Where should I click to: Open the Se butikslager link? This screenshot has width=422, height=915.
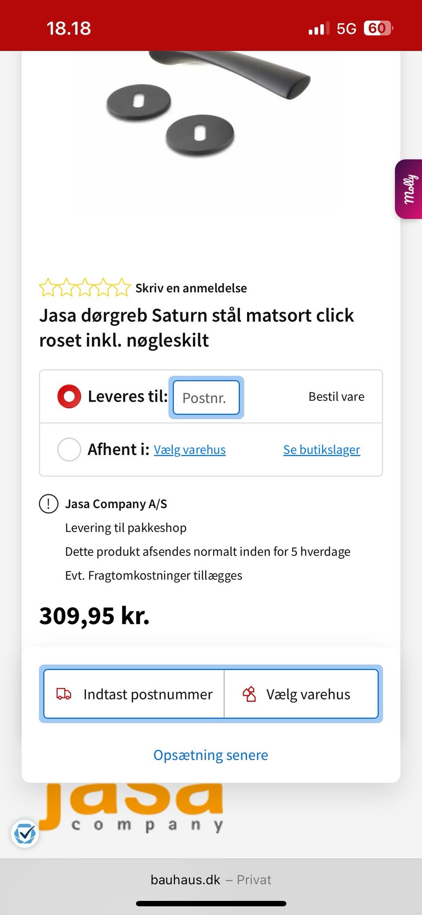pyautogui.click(x=321, y=450)
